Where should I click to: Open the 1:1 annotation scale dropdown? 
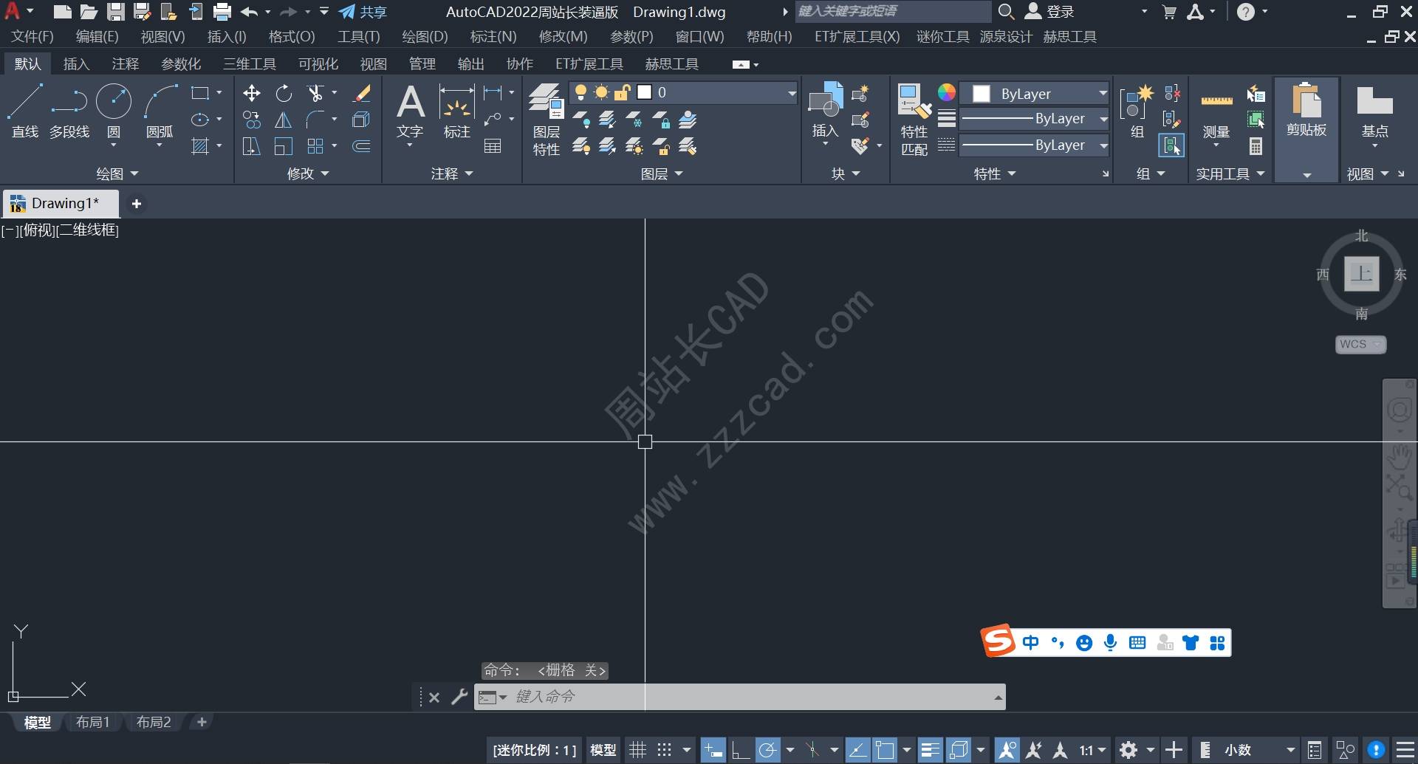coord(1092,750)
